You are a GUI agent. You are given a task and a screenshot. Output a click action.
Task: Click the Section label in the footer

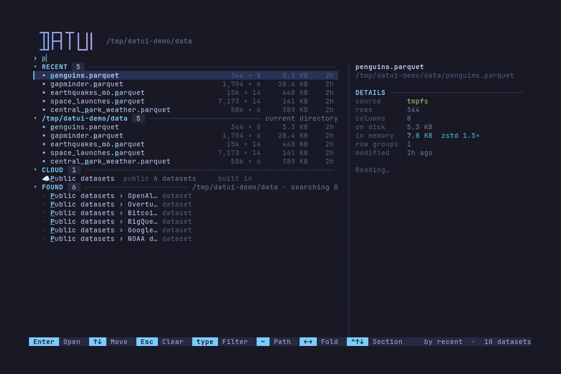388,342
